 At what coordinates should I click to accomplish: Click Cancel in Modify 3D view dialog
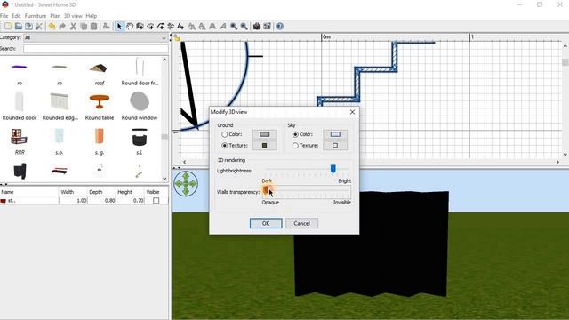click(301, 223)
